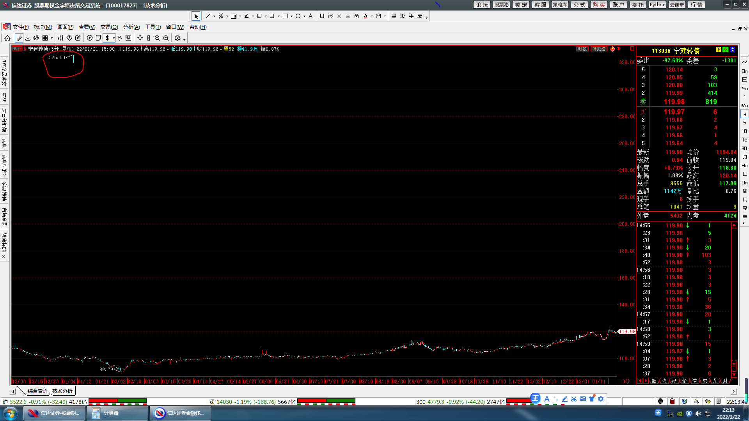Click the green lightning trade icon
This screenshot has height=421, width=749.
[x=725, y=50]
